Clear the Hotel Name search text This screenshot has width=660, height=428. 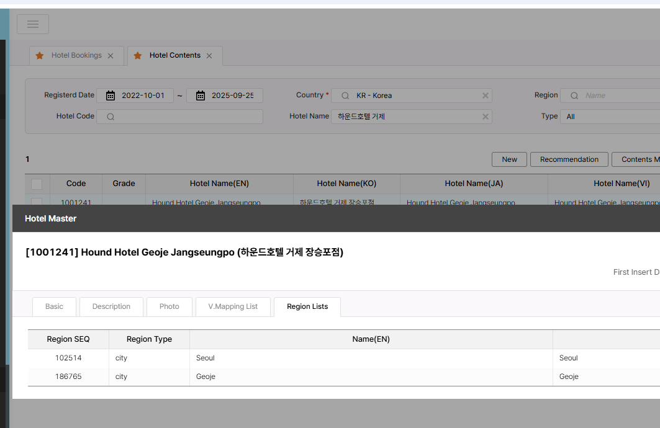click(486, 117)
